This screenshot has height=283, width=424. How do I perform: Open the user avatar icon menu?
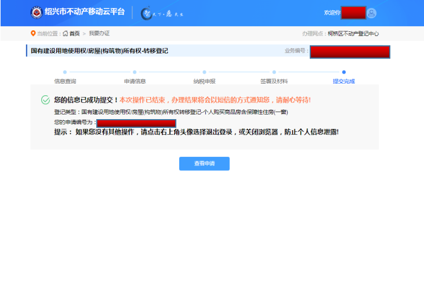coord(372,13)
